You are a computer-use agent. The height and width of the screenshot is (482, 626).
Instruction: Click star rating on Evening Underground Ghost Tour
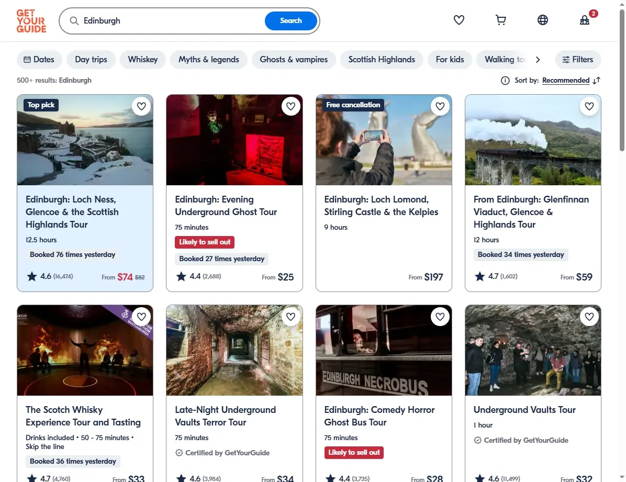coord(198,276)
